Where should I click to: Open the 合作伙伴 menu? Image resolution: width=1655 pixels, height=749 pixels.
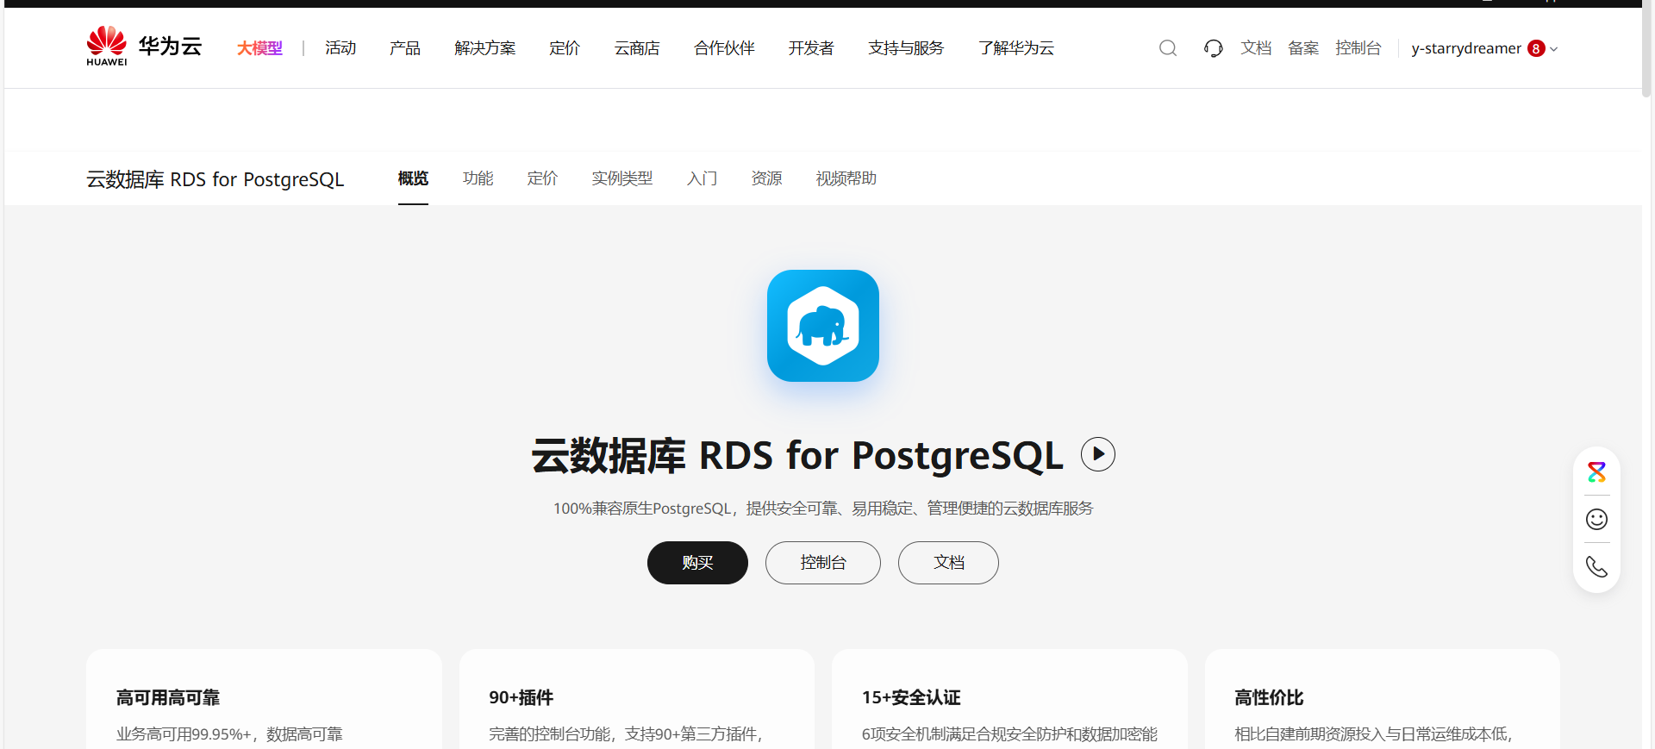click(724, 48)
